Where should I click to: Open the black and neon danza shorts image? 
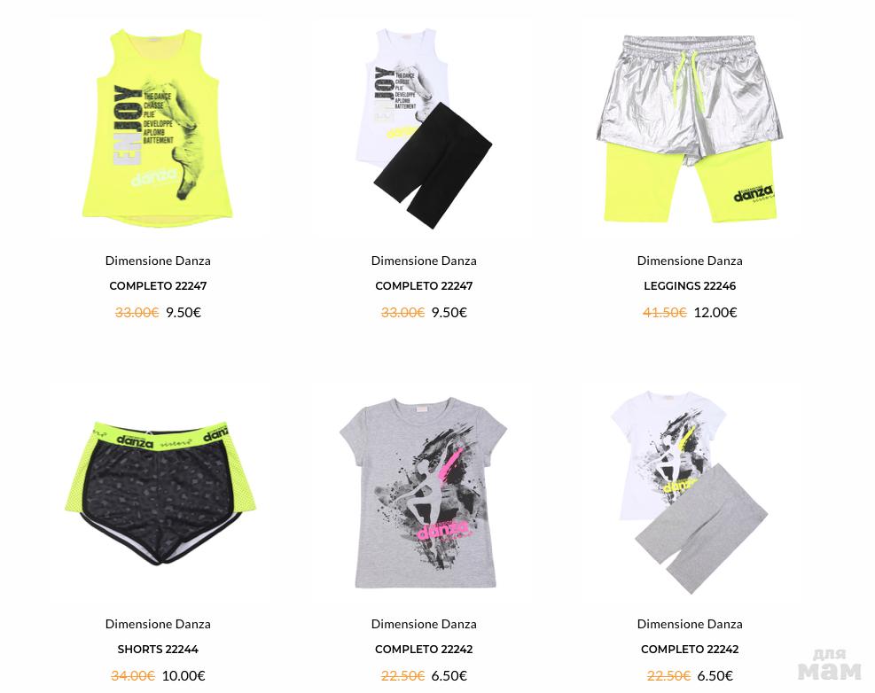pyautogui.click(x=160, y=492)
